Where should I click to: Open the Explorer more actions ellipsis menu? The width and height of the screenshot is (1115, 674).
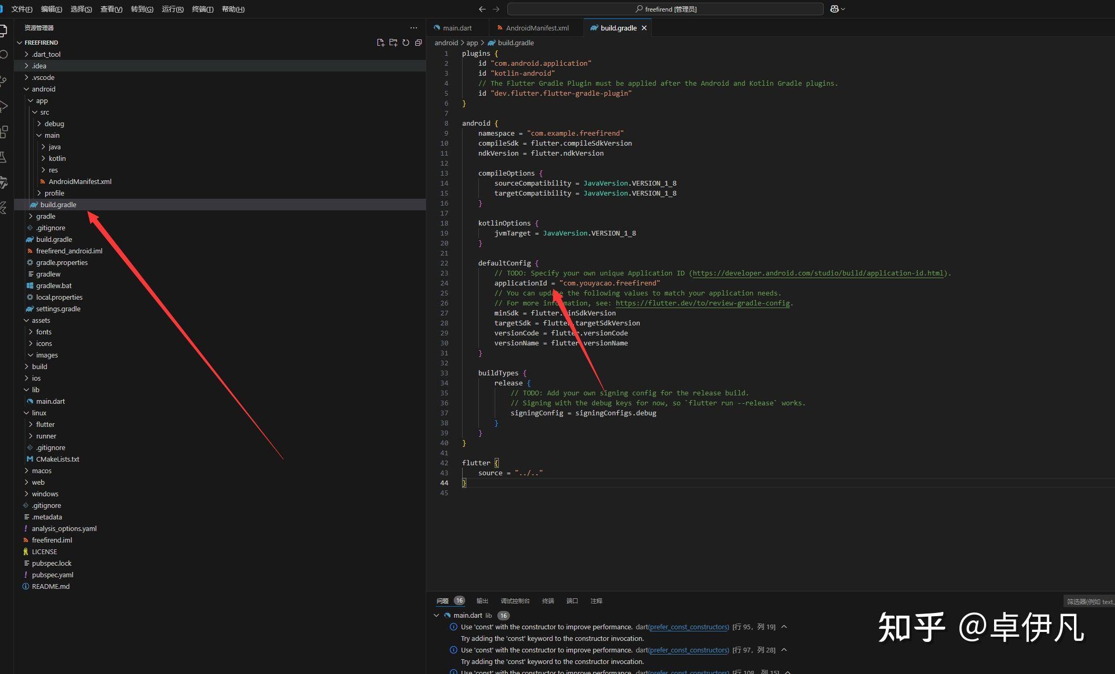pos(414,28)
